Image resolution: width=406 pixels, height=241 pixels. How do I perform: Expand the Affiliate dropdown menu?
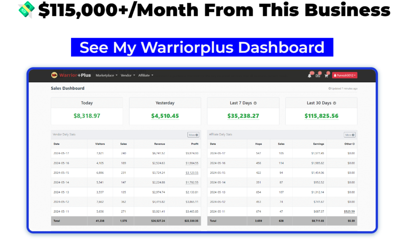pyautogui.click(x=146, y=75)
